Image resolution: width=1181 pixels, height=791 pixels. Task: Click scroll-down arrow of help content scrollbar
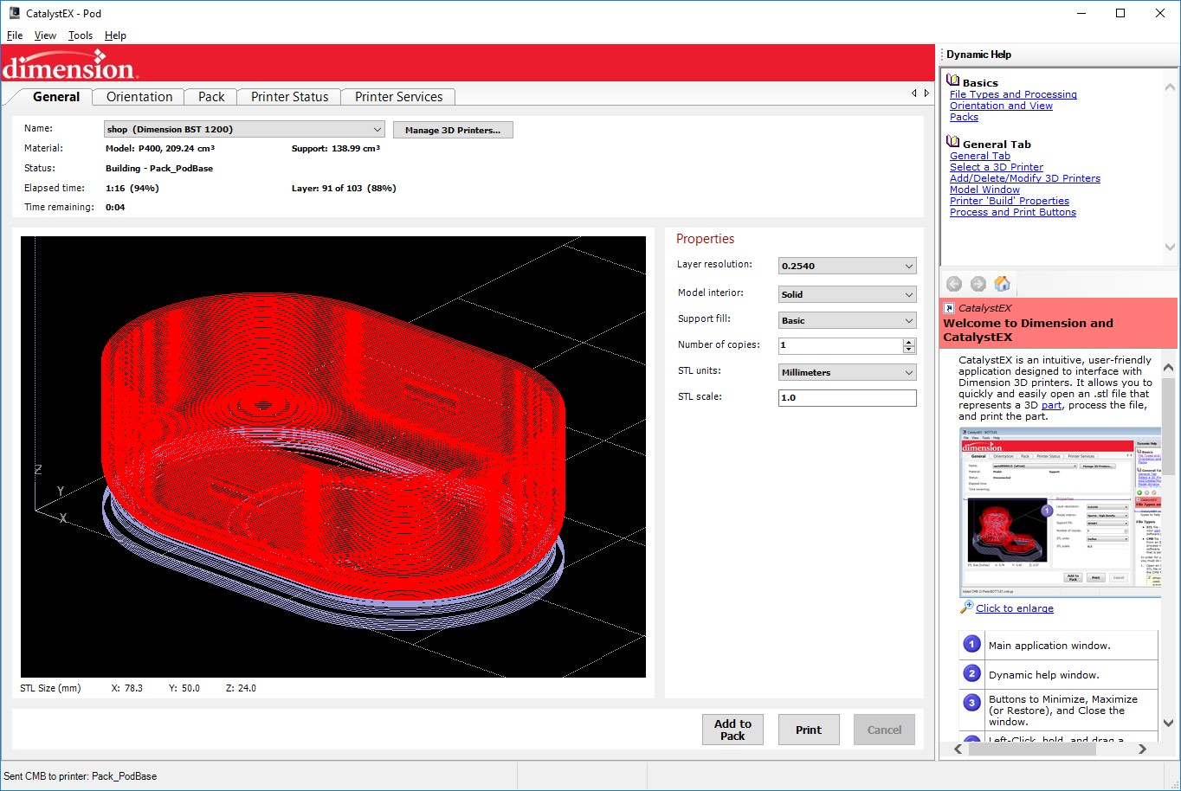[1168, 723]
